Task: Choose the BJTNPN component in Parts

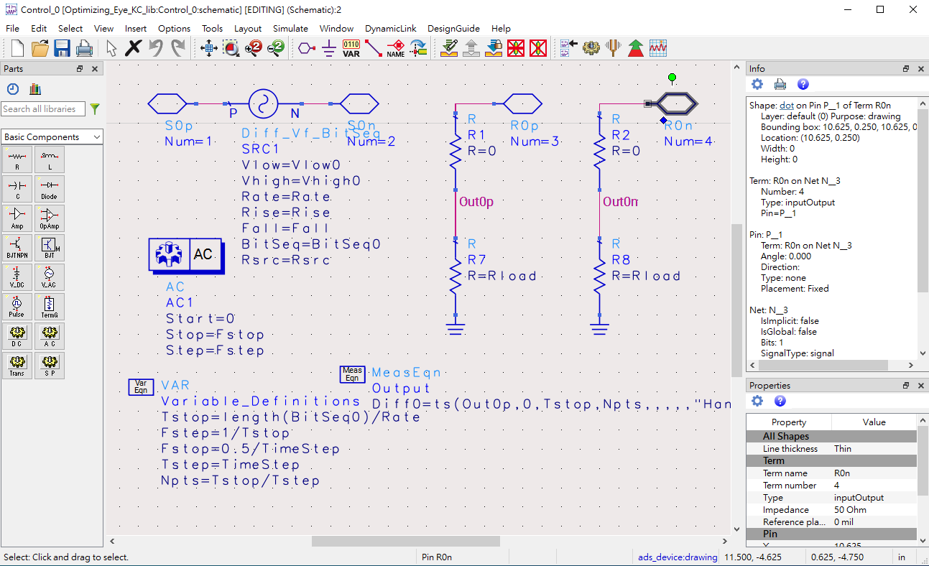Action: click(17, 248)
